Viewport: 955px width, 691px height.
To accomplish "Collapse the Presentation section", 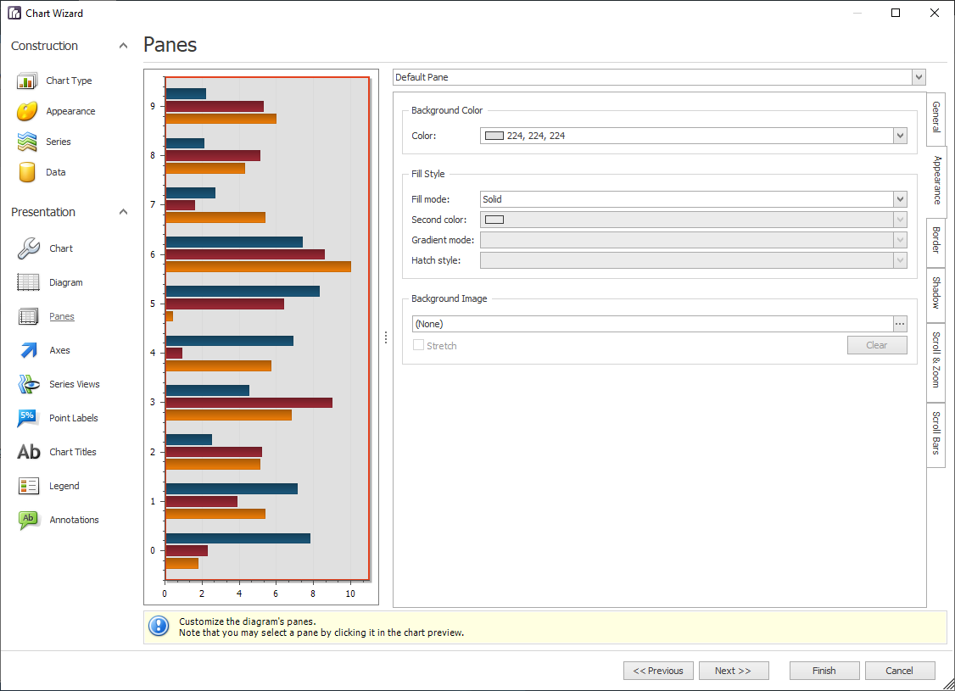I will (x=122, y=211).
